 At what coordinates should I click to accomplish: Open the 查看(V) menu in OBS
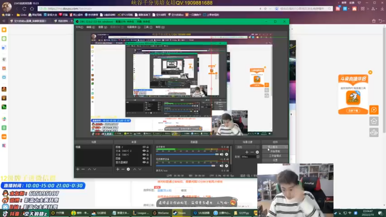click(x=103, y=27)
